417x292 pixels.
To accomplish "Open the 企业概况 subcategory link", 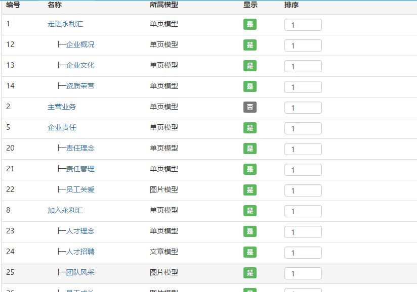I will [x=80, y=44].
